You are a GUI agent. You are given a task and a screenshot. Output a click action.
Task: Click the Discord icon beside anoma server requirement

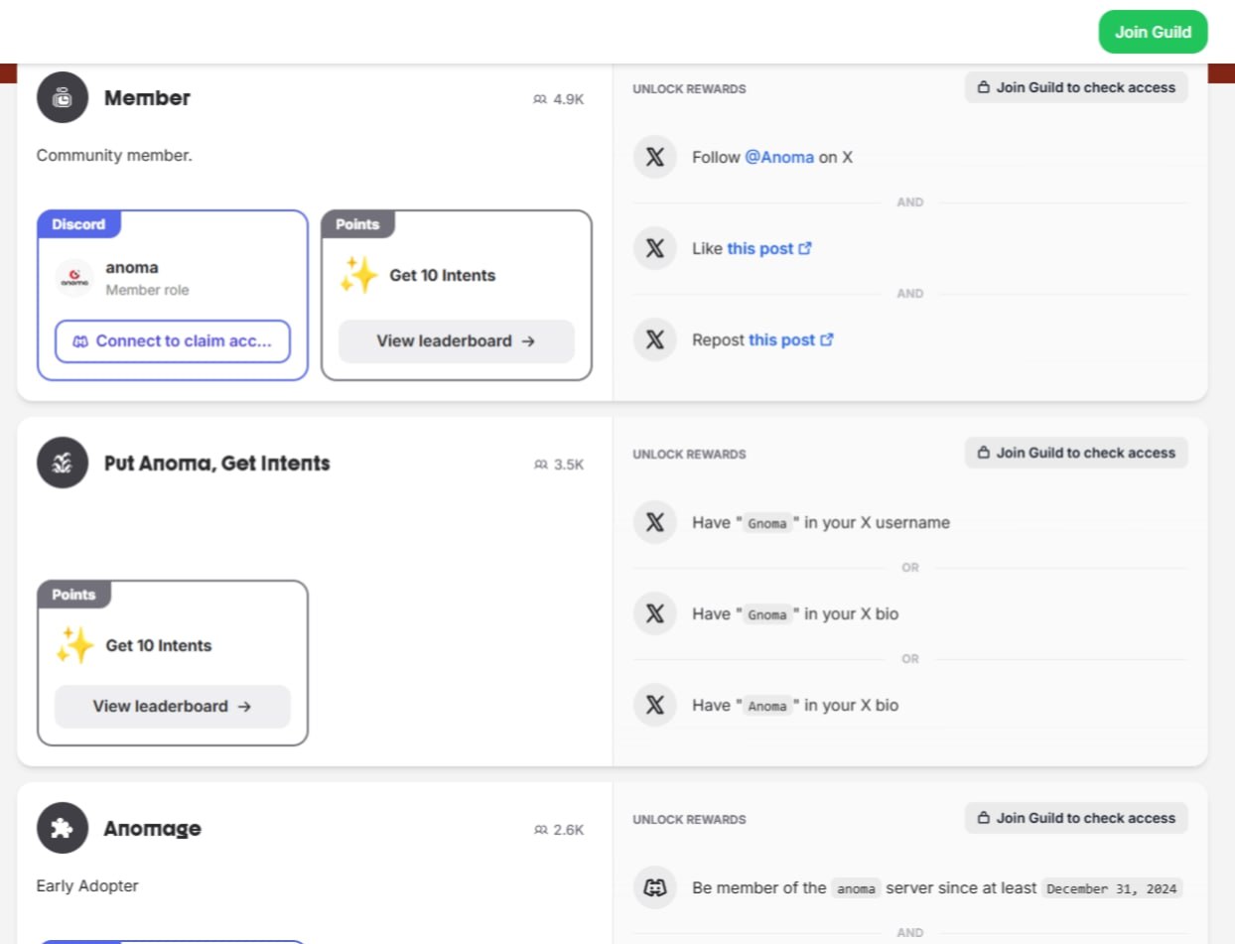pyautogui.click(x=655, y=887)
